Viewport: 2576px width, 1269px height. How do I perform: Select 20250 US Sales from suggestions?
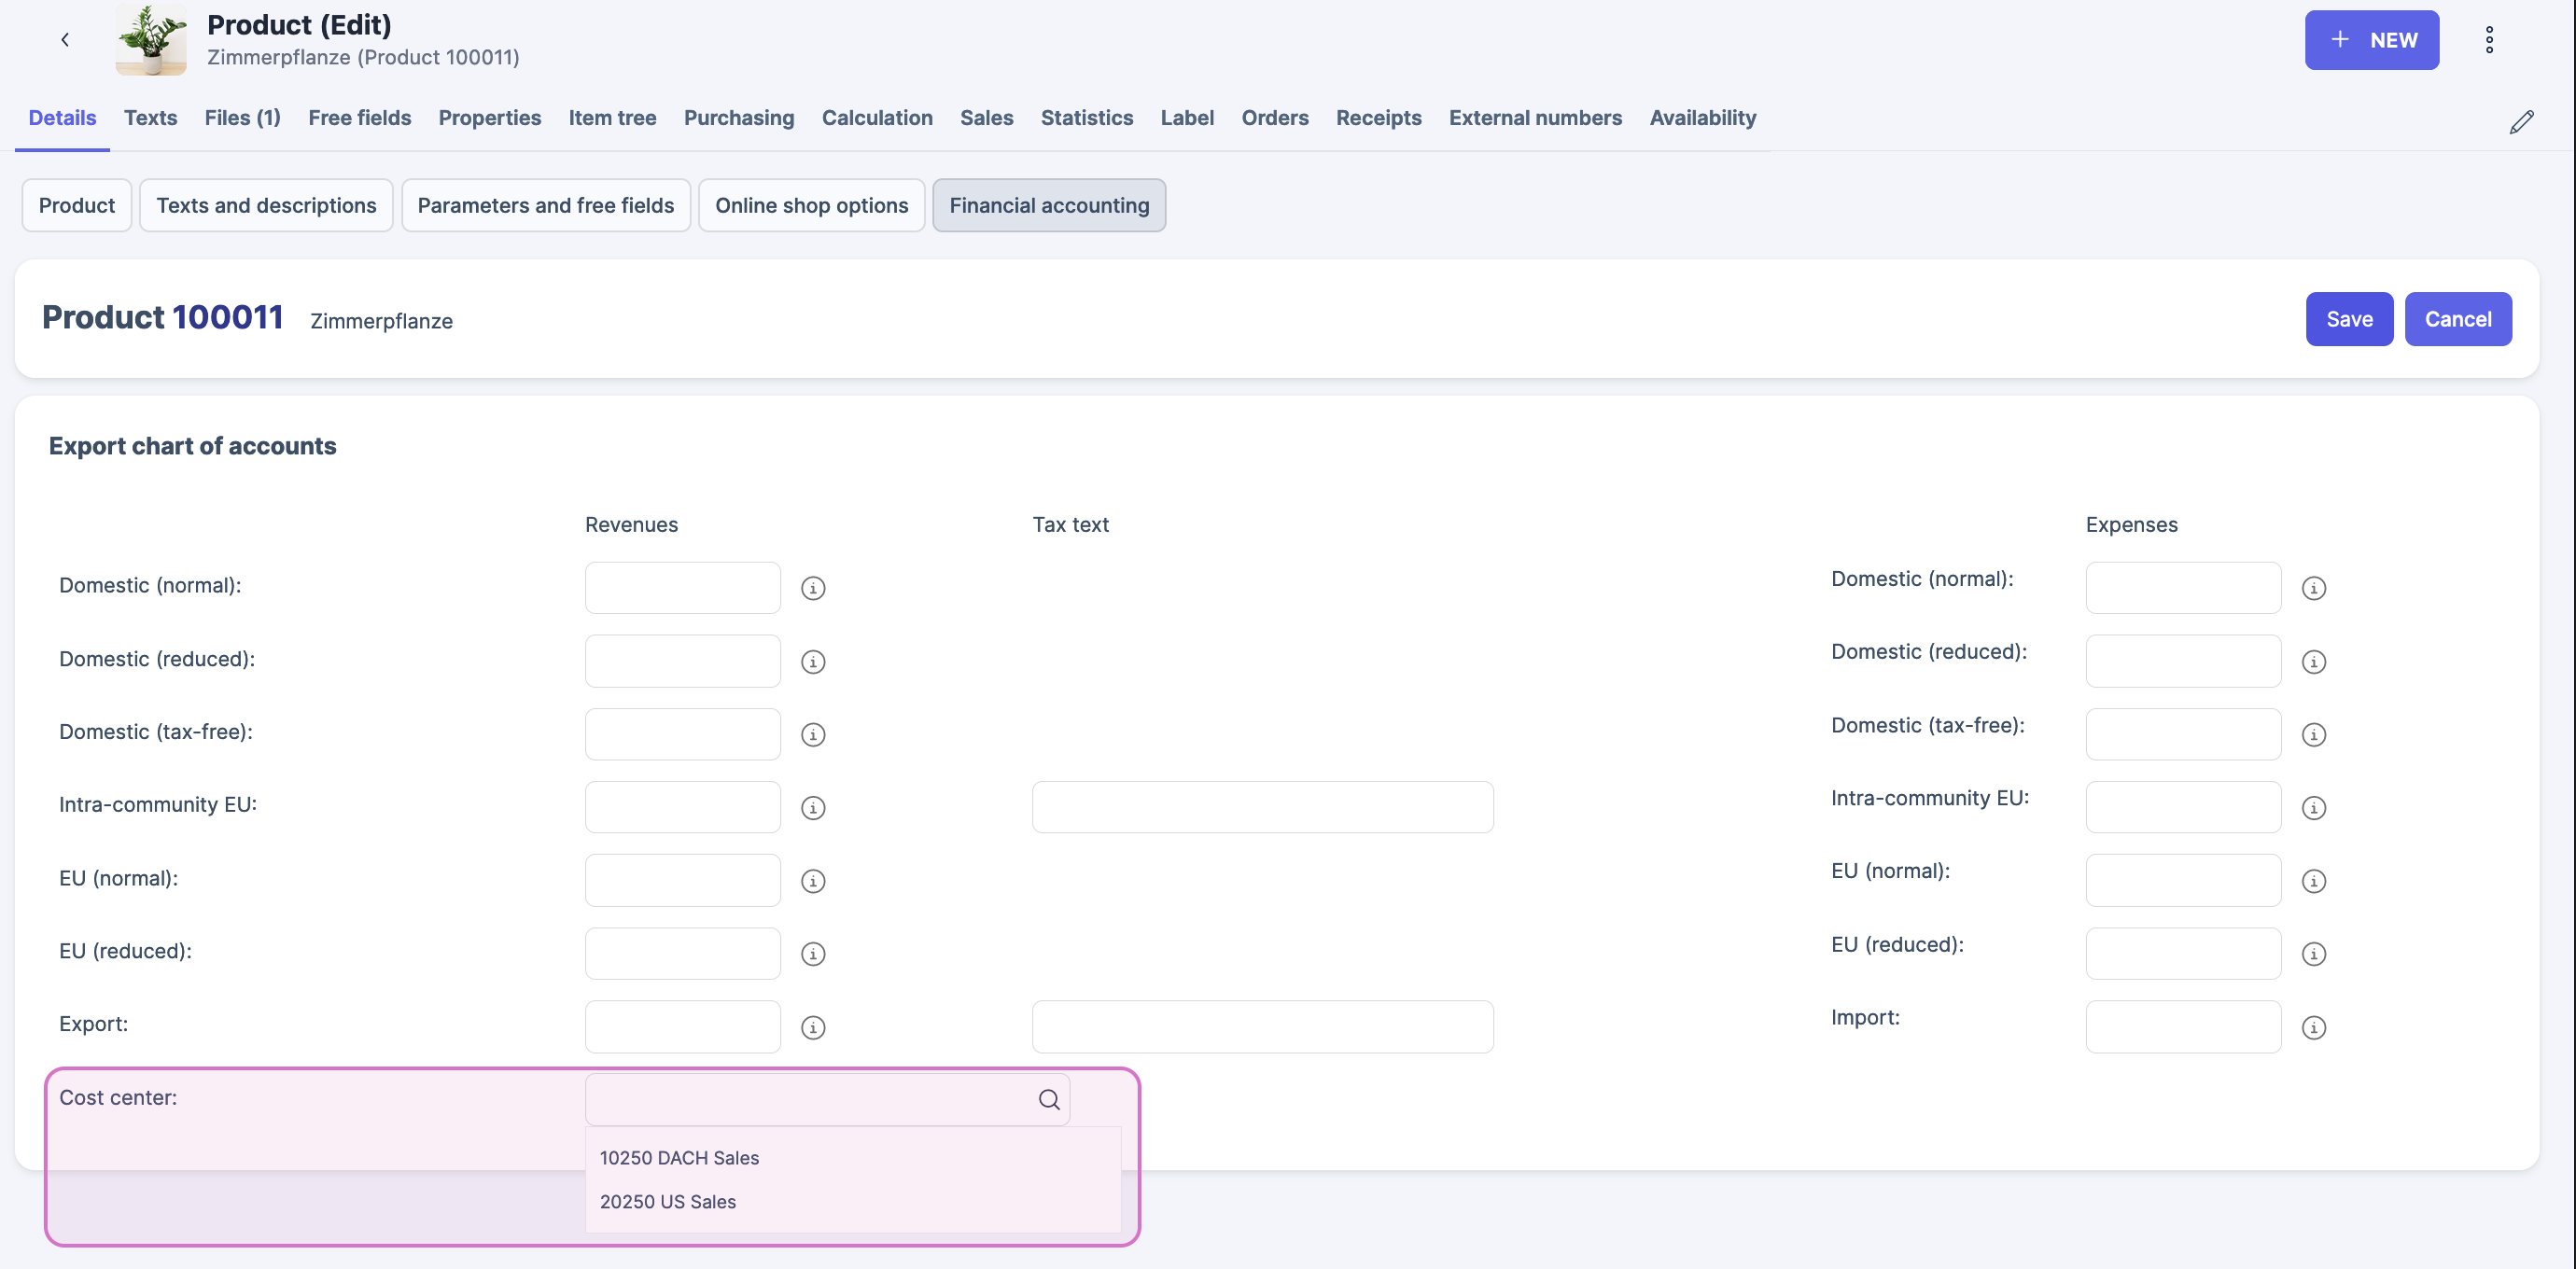click(x=667, y=1201)
